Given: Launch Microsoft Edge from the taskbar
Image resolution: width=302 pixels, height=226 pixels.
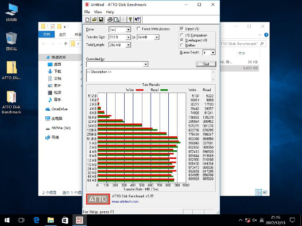Looking at the screenshot, I should tap(36, 220).
